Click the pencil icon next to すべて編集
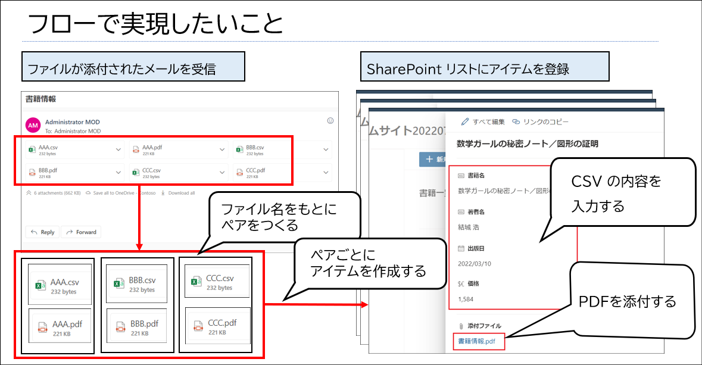 click(x=464, y=121)
